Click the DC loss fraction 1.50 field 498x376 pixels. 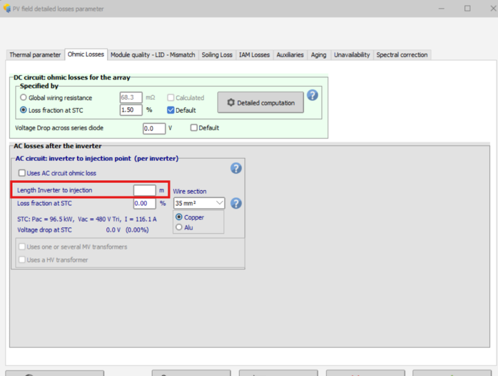(x=130, y=110)
